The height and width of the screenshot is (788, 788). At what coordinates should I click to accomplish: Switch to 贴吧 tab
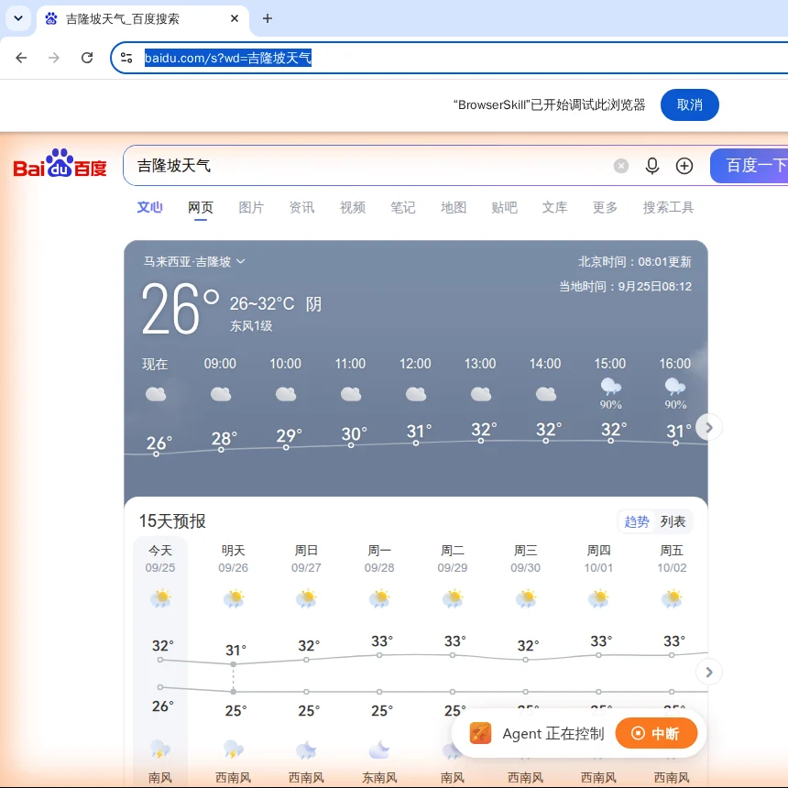click(x=504, y=207)
